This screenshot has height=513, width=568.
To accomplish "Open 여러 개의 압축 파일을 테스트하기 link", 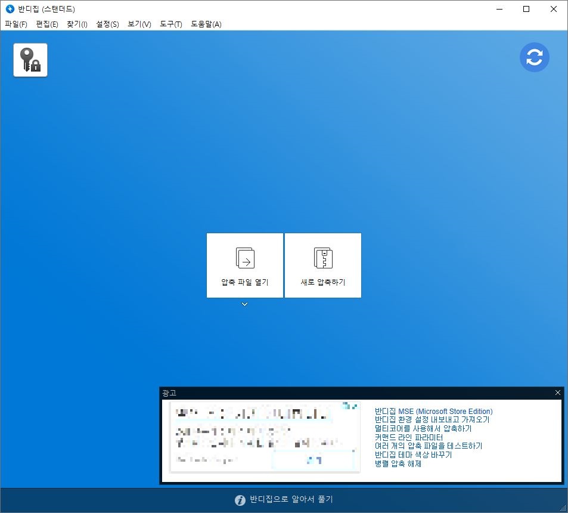I will pos(429,446).
